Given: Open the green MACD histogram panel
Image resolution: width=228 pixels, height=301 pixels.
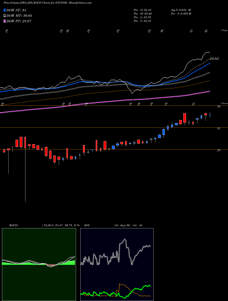Looking at the screenshot, I should 39,265.
